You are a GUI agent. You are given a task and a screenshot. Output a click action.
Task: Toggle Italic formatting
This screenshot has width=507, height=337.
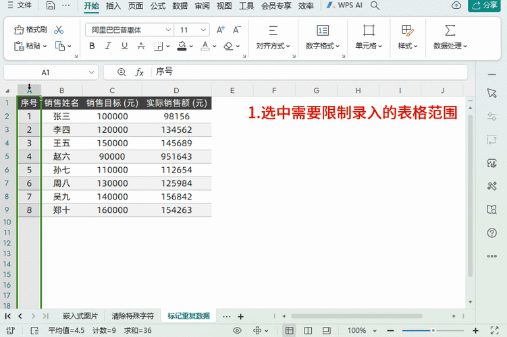108,46
